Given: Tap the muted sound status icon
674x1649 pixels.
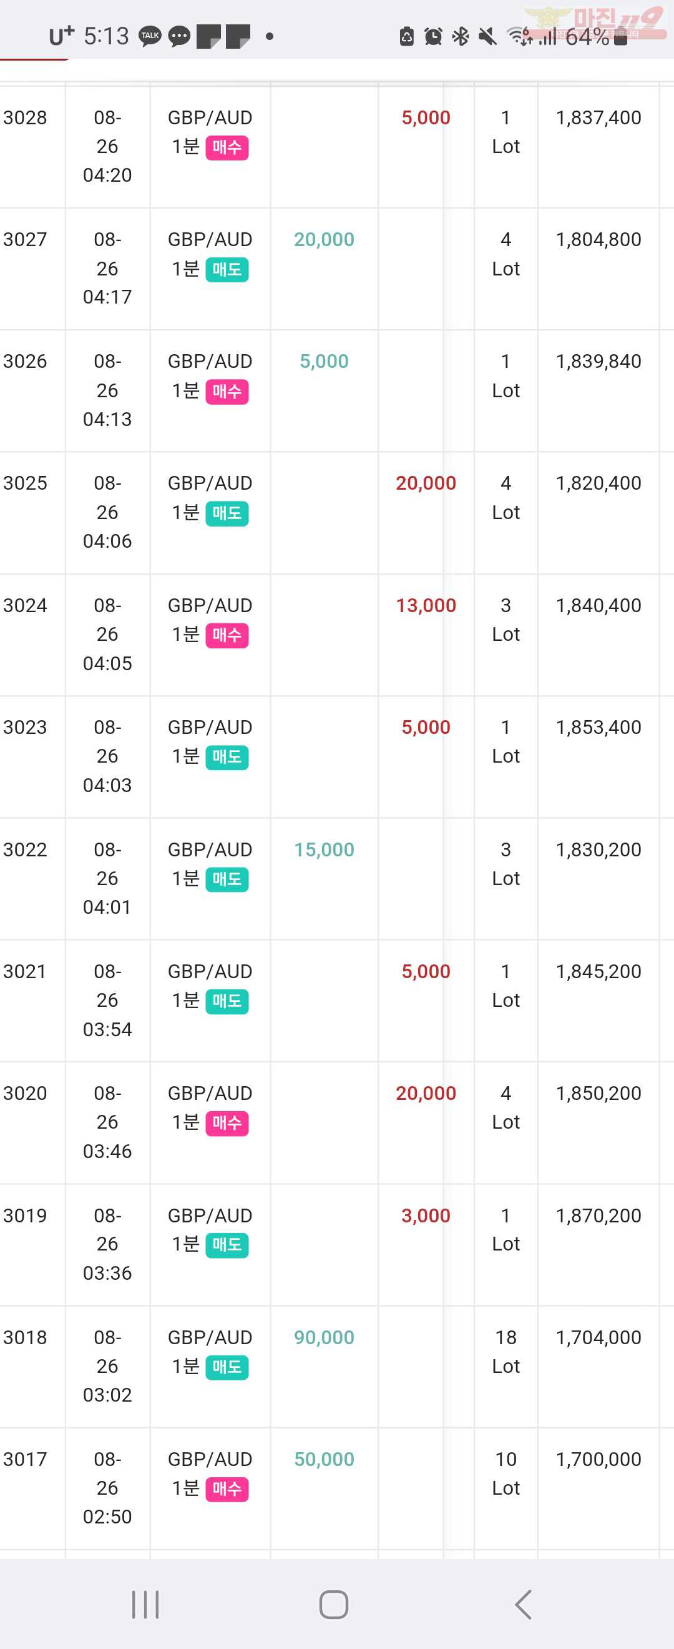Looking at the screenshot, I should point(487,36).
